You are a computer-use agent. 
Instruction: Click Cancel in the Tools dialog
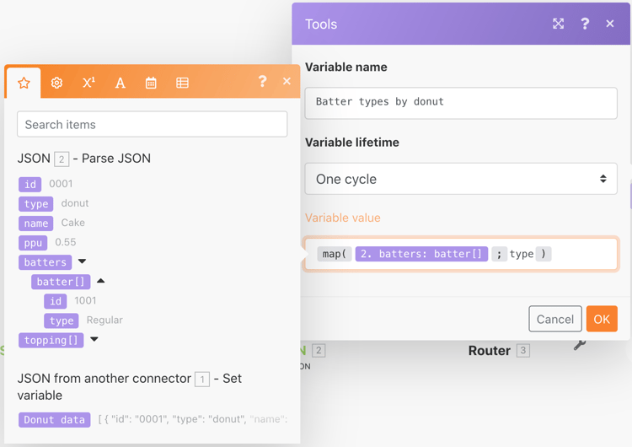(555, 319)
